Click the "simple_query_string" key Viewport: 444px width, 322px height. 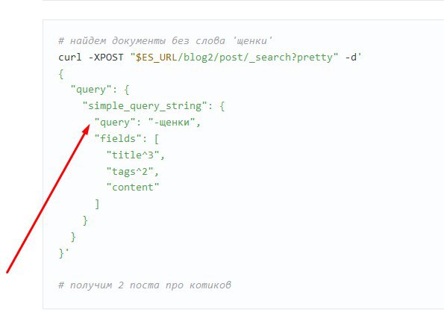click(146, 106)
